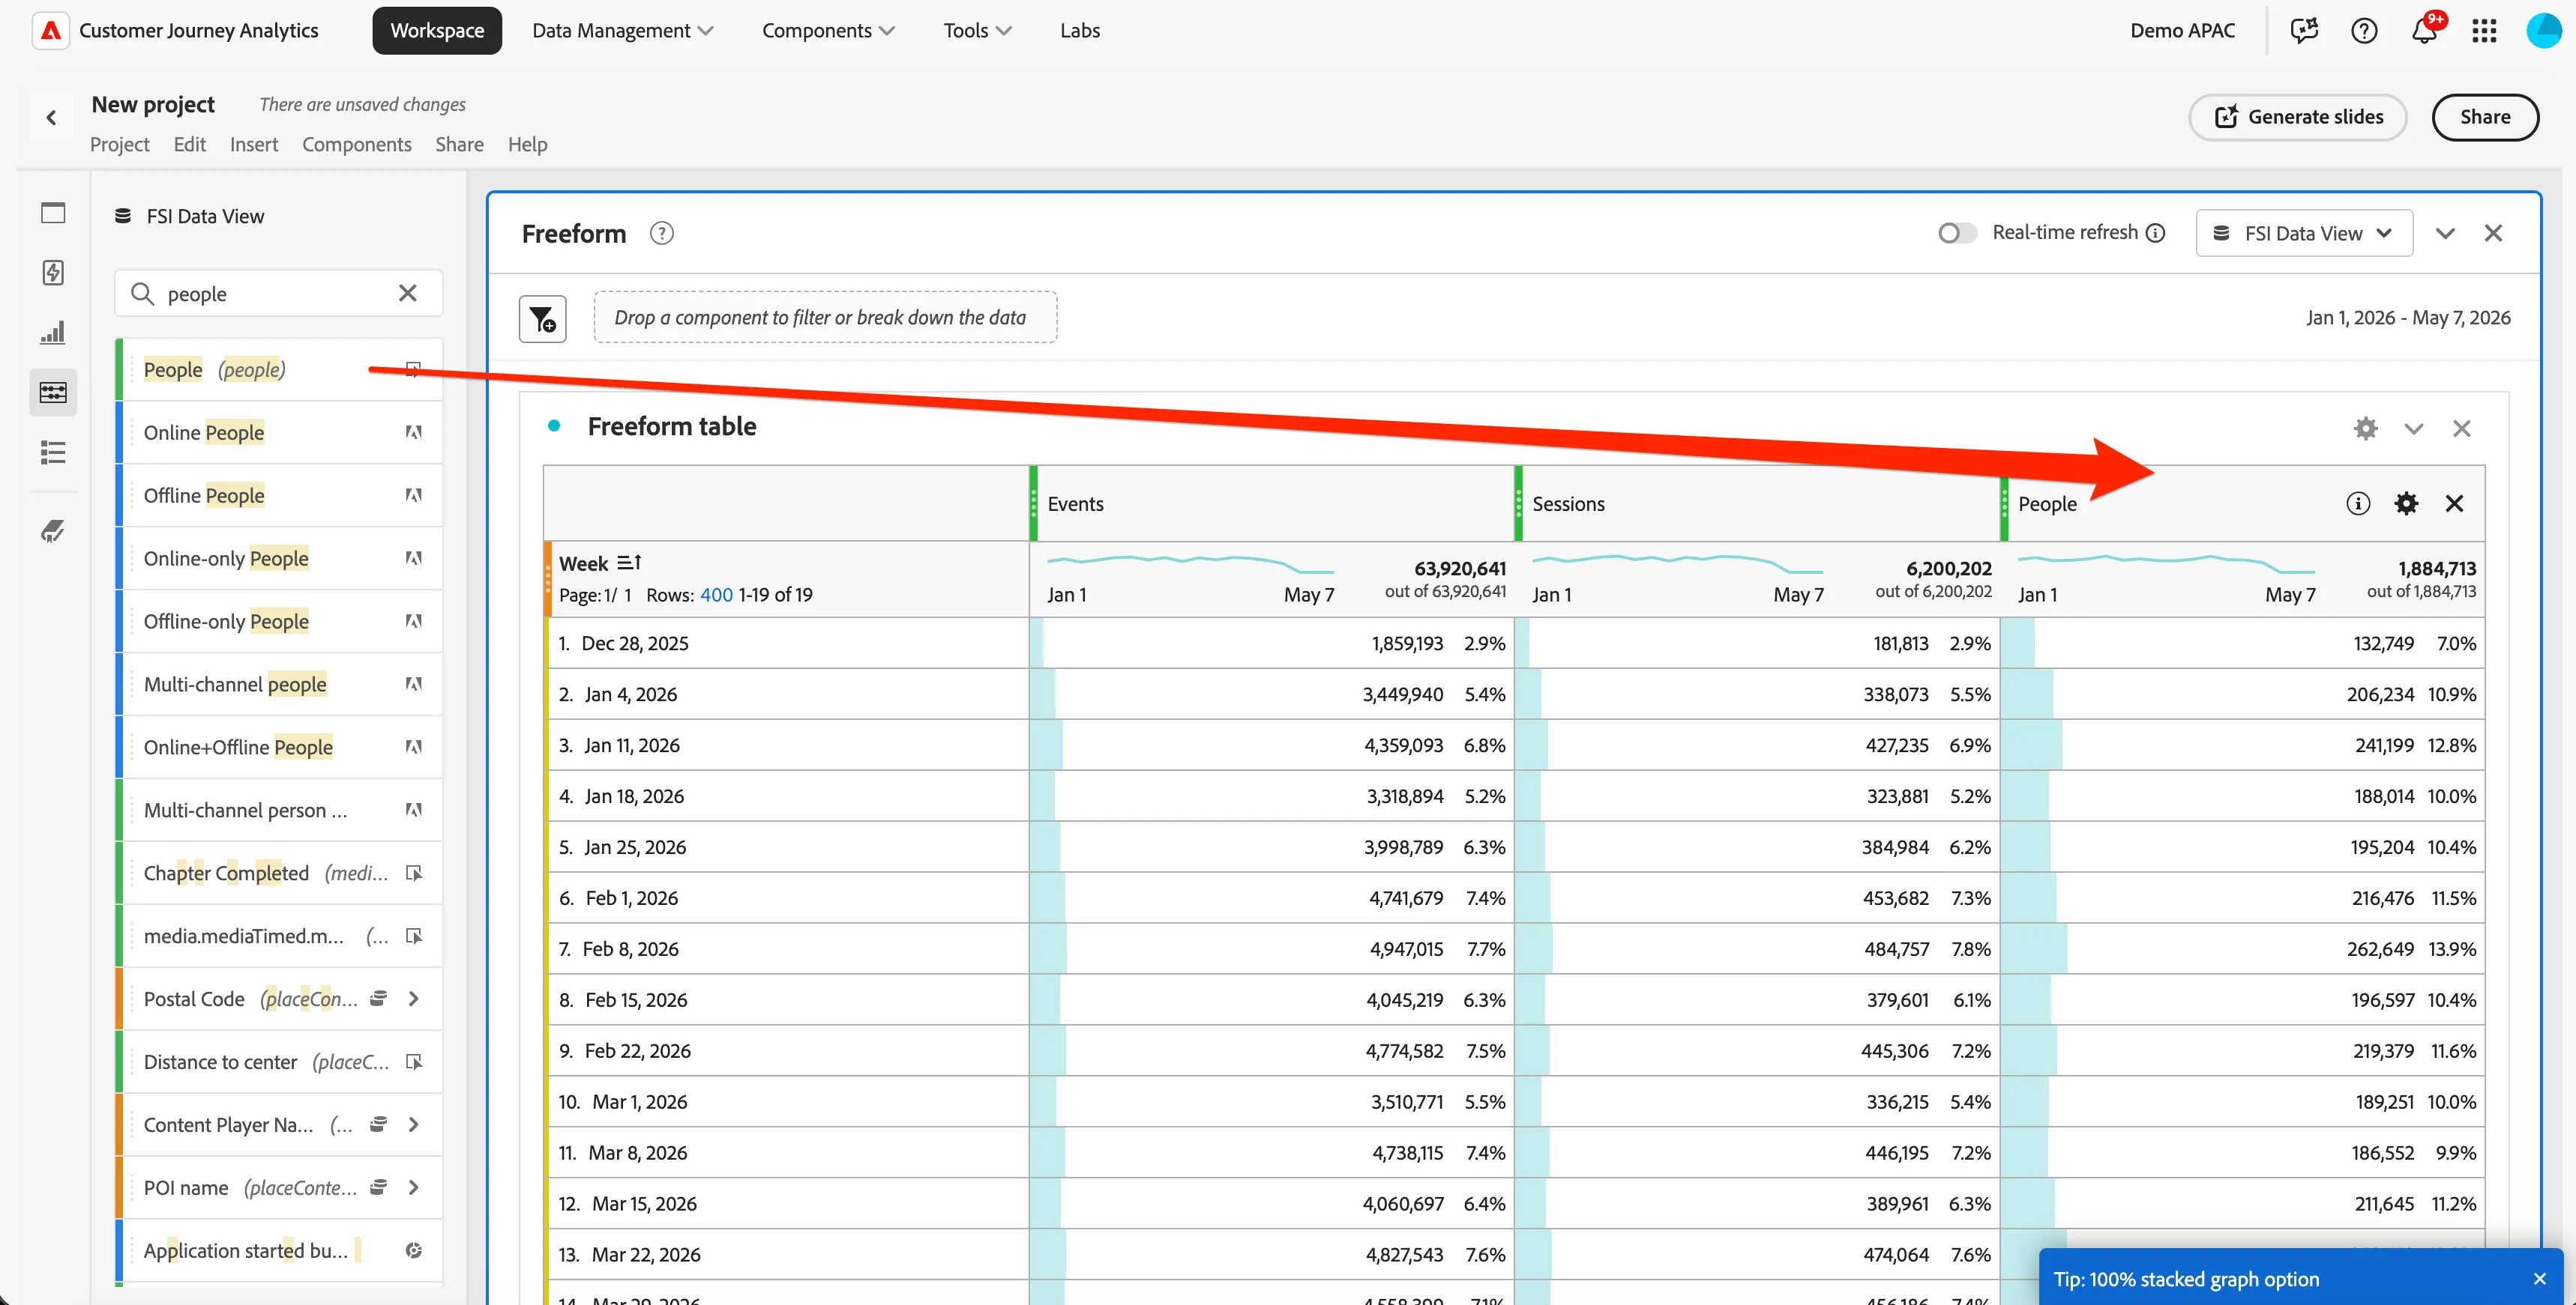This screenshot has width=2576, height=1305.
Task: Click the Freeform table color dot
Action: click(x=554, y=426)
